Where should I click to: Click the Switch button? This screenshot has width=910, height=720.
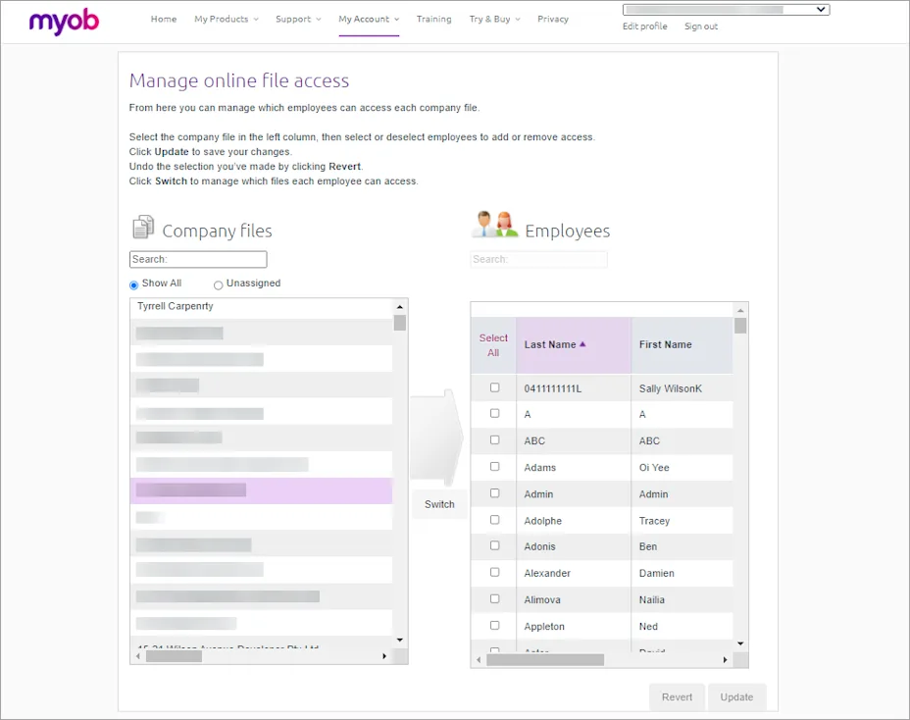coord(439,504)
